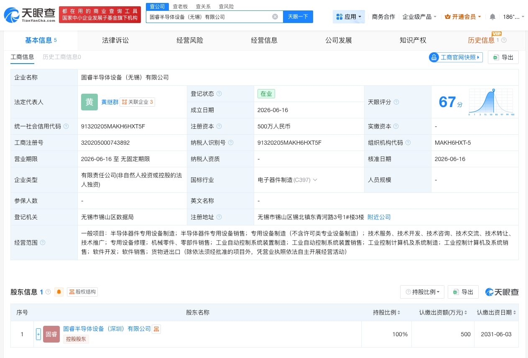Click help icon beside 股东信息 heading

click(x=48, y=292)
